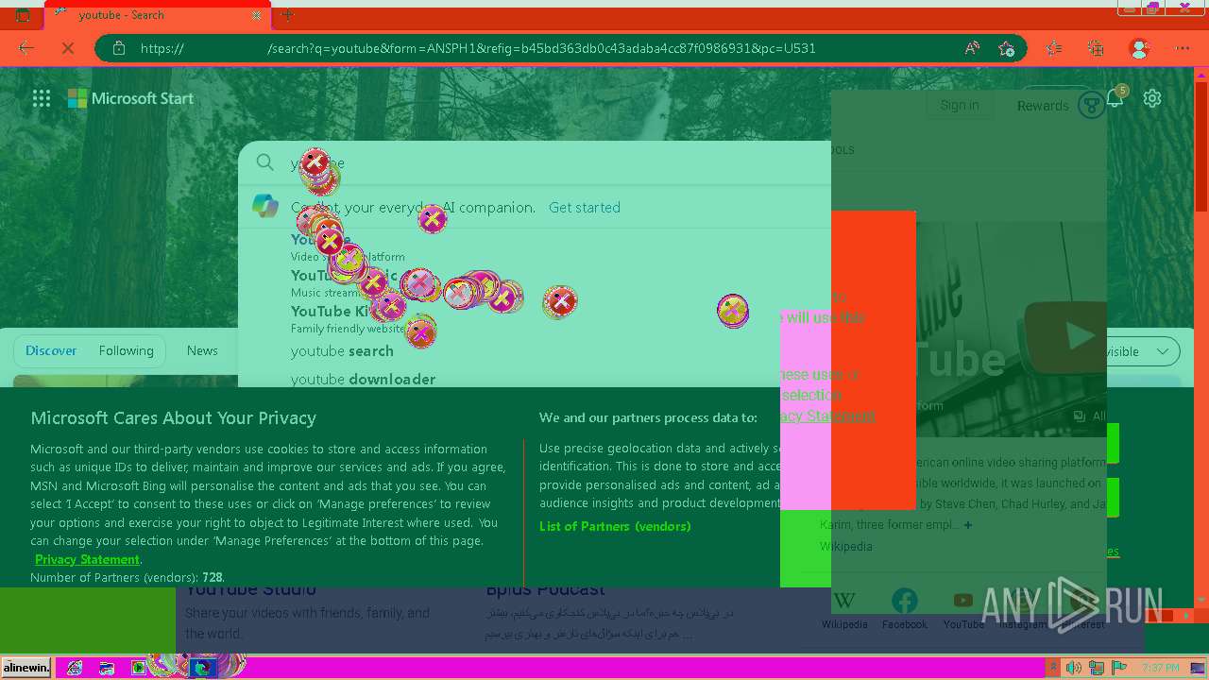The width and height of the screenshot is (1209, 680).
Task: Open Microsoft Rewards
Action: pyautogui.click(x=1043, y=106)
